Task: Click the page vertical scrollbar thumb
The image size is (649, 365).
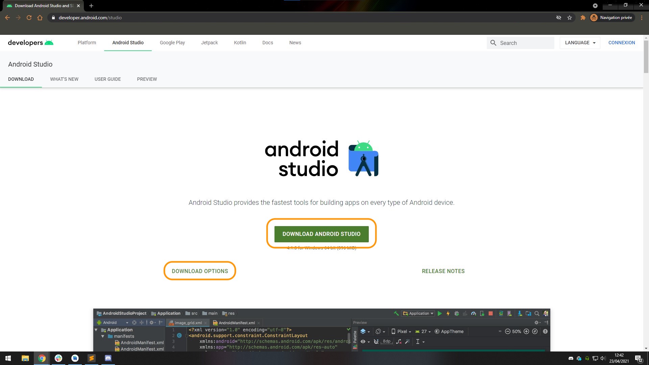Action: coord(646,56)
